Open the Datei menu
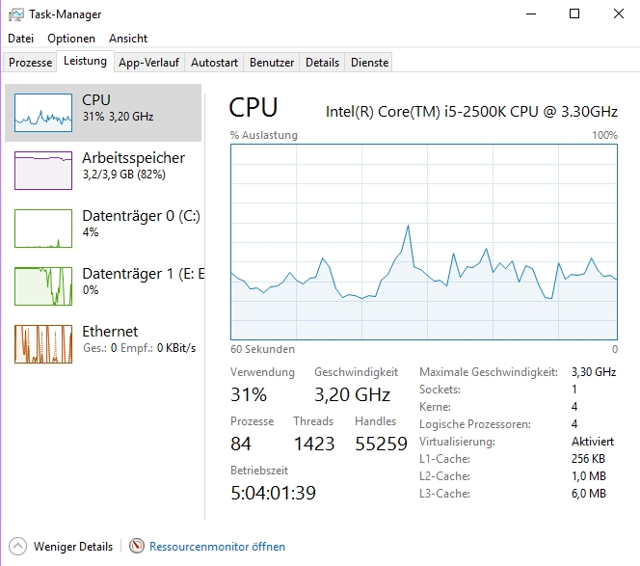Screen dimensions: 640x566 20,39
